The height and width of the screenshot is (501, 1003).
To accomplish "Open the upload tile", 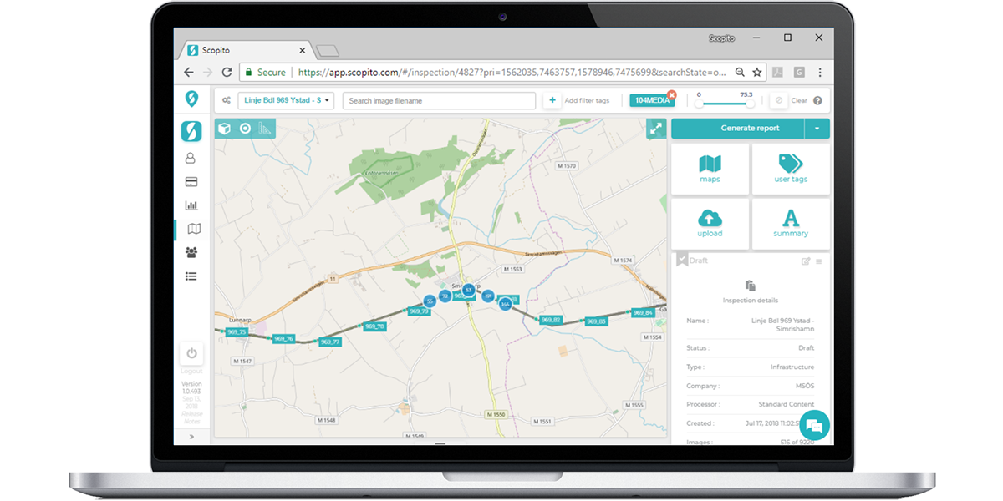I will click(x=710, y=223).
